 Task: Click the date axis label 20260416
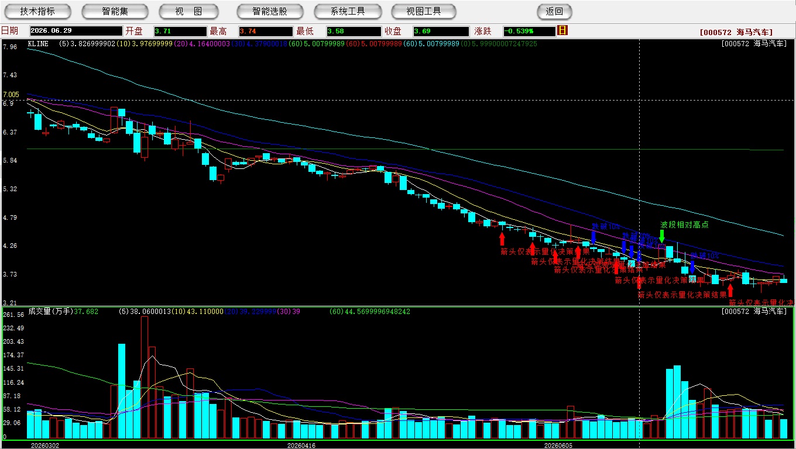click(301, 445)
